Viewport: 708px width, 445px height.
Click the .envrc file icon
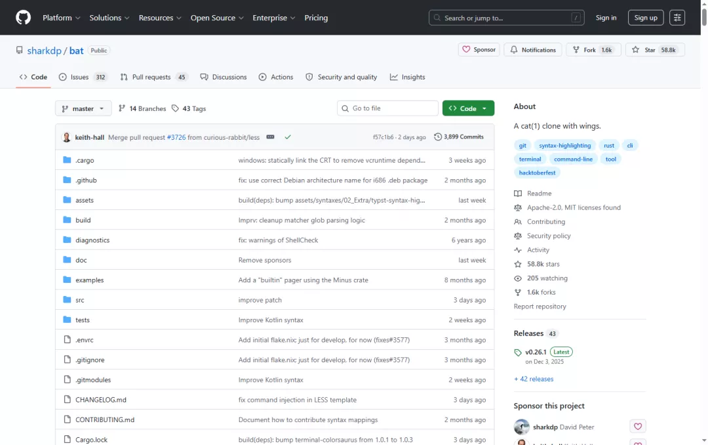[67, 339]
